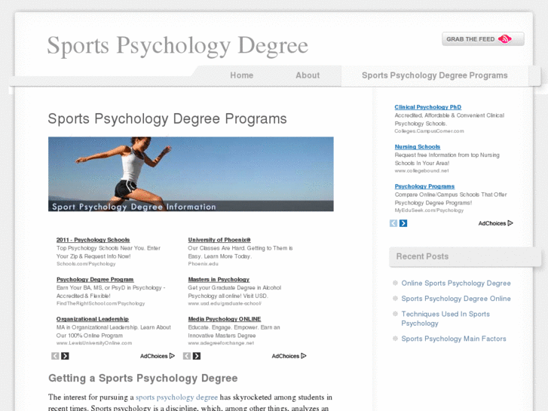This screenshot has height=411, width=548.
Task: Open the Psychology Degree Program ad
Action: click(x=95, y=280)
